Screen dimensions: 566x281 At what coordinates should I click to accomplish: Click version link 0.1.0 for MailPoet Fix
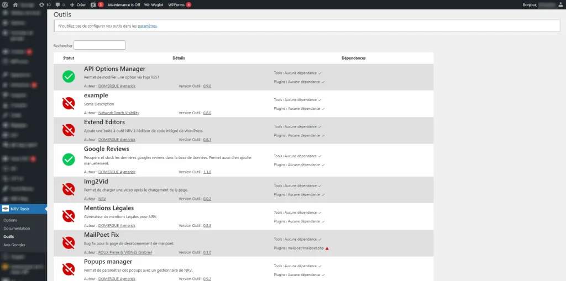pos(207,252)
